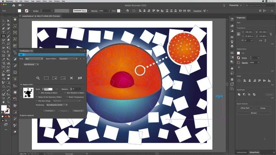Click the search field in application bar
The image size is (276, 155).
259,6
